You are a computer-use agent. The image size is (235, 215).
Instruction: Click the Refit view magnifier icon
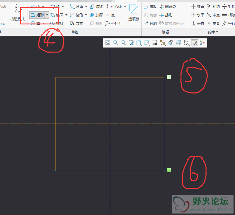[x=108, y=43]
